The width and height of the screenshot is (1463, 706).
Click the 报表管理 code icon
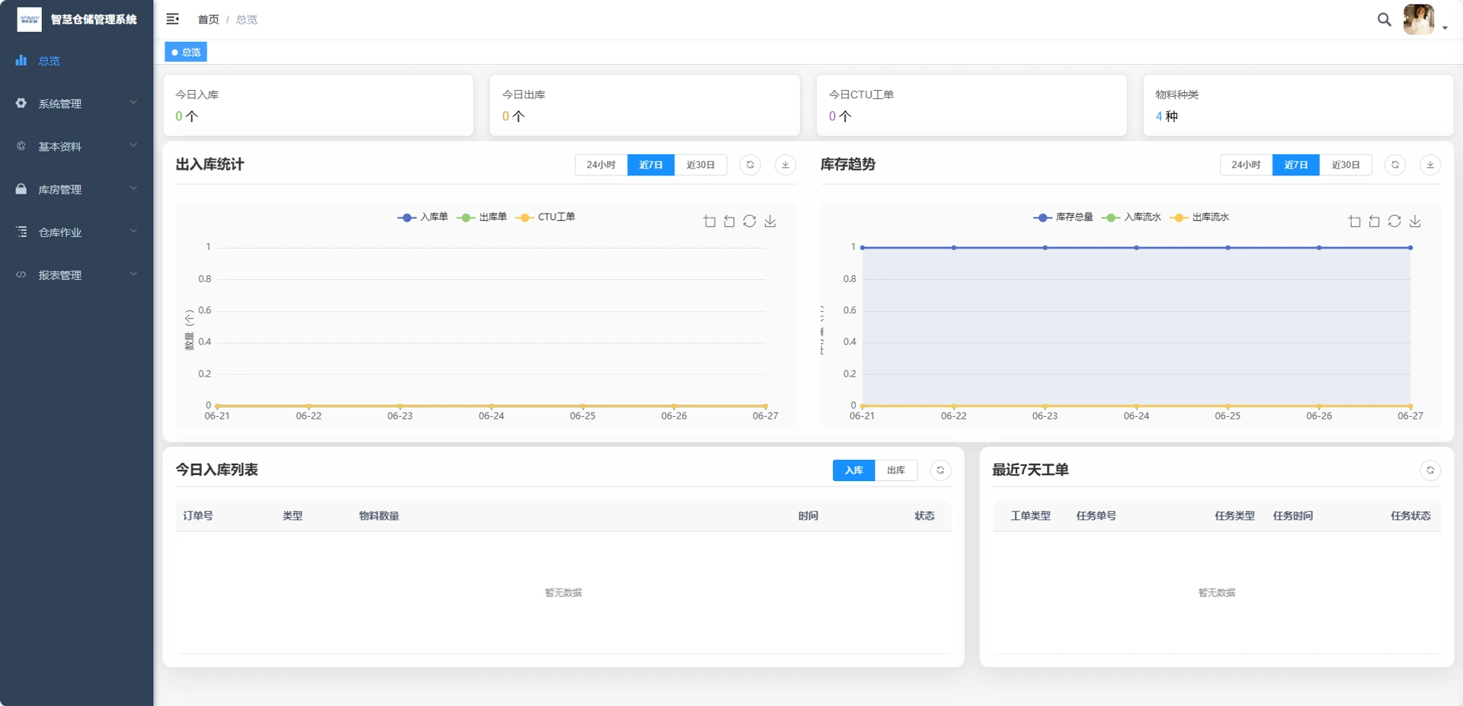tap(21, 274)
